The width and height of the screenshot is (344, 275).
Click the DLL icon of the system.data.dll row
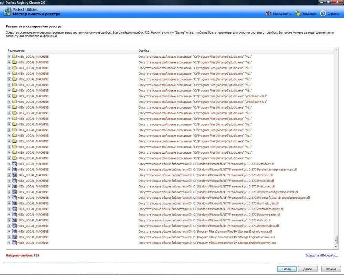[14, 225]
